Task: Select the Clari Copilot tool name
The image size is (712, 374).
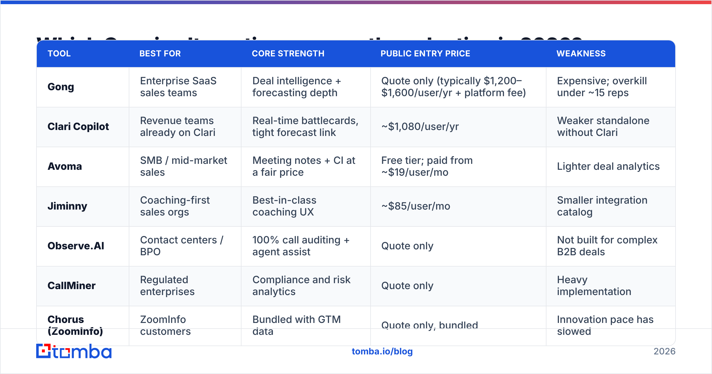Action: (78, 127)
